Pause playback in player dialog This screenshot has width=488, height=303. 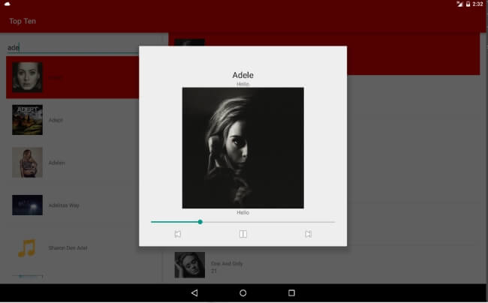243,234
